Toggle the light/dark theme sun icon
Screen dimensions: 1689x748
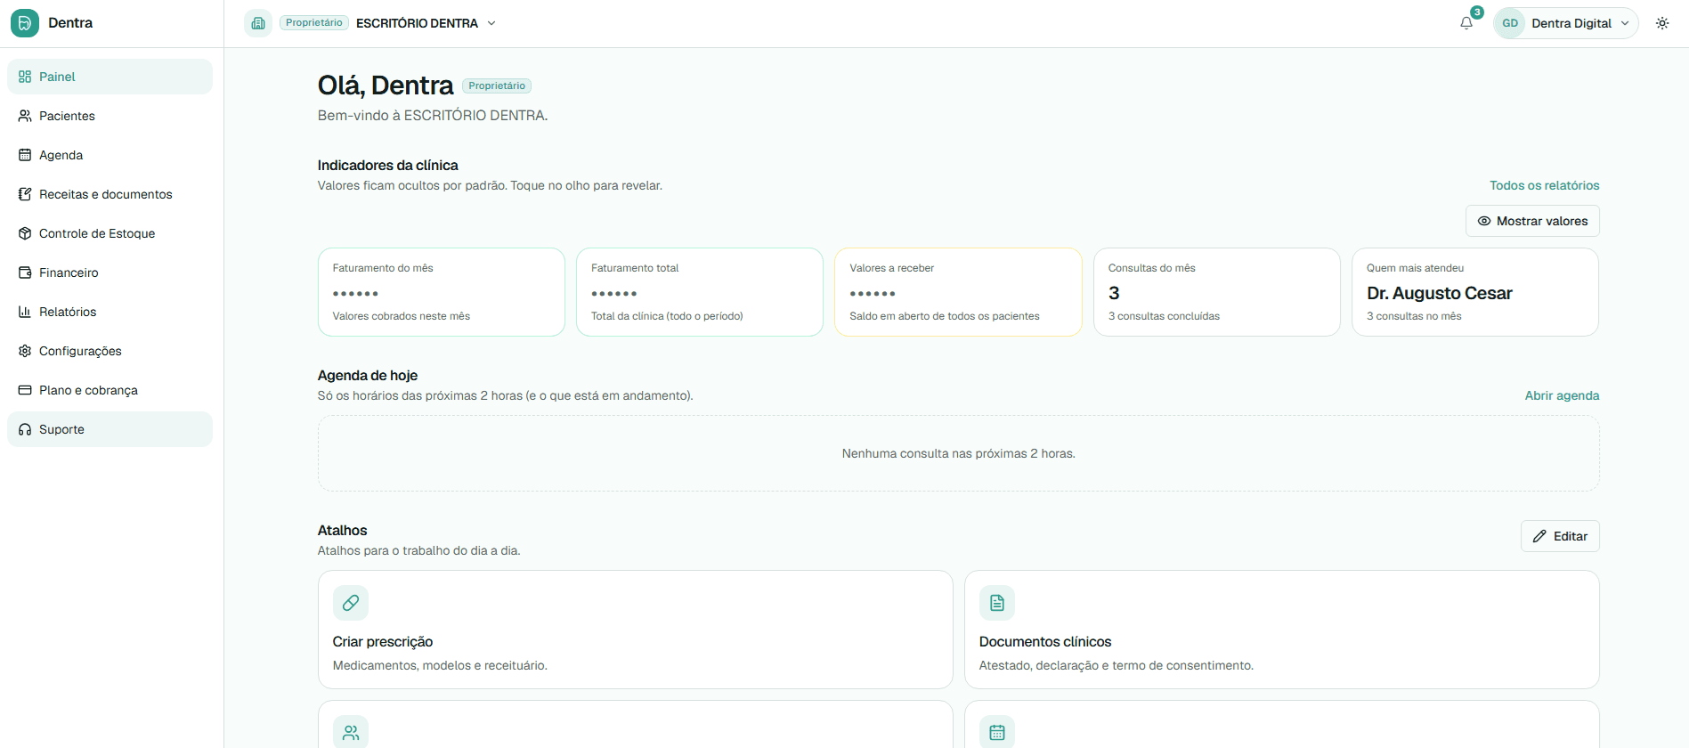pos(1662,23)
